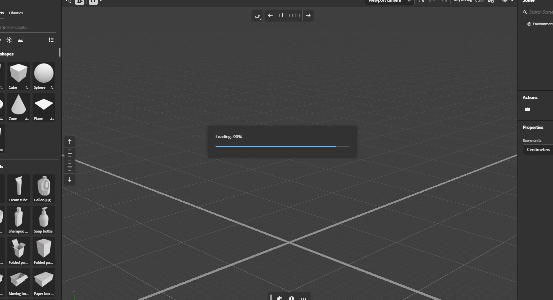
Task: Orbit camera right with arrow
Action: point(308,15)
